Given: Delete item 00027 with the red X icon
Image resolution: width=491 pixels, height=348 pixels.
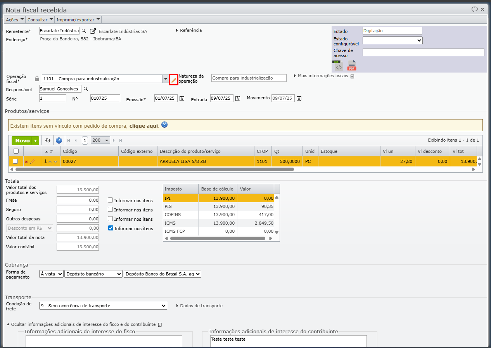Looking at the screenshot, I should (x=26, y=161).
